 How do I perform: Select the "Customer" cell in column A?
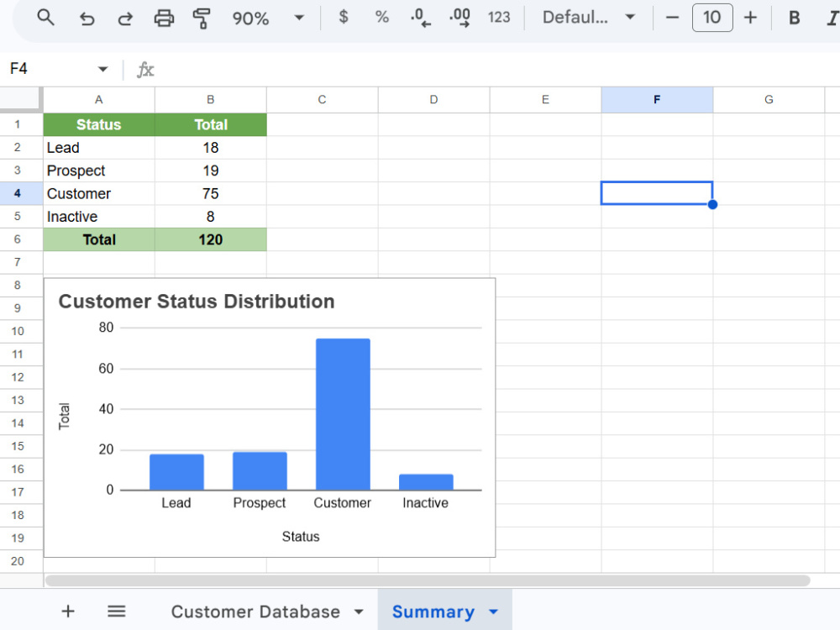[99, 193]
